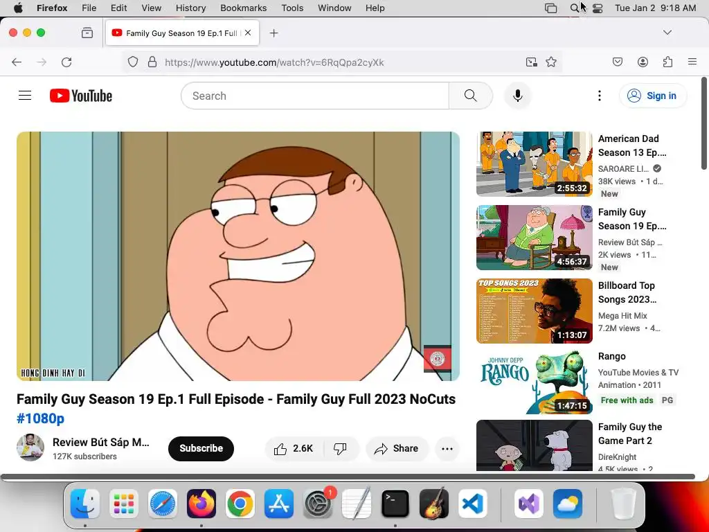Open App Store from dock
This screenshot has height=532, width=709.
279,504
